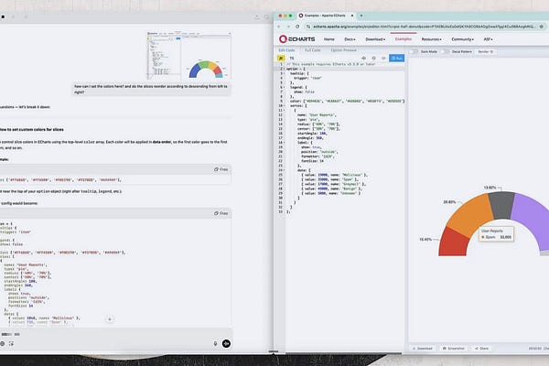Open the Download dropdown in the nav bar
Image resolution: width=549 pixels, height=366 pixels.
[x=375, y=39]
